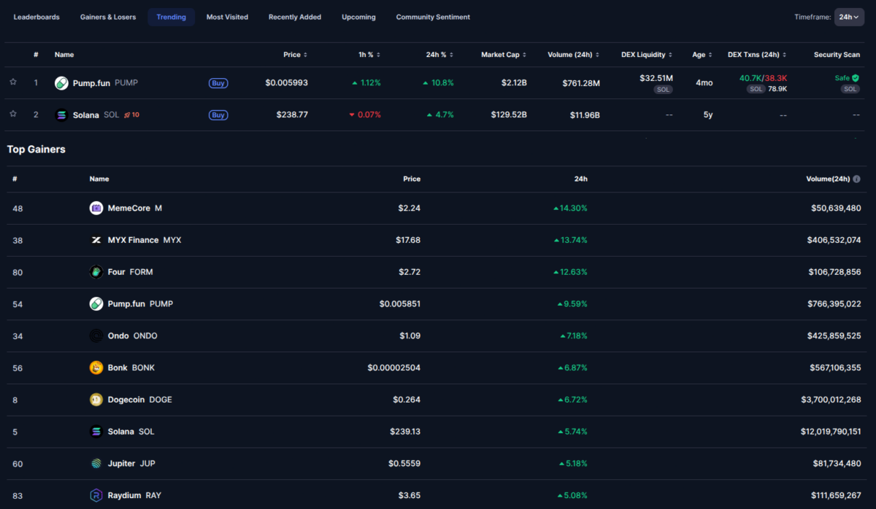Click the Bonk coin icon

(x=96, y=368)
